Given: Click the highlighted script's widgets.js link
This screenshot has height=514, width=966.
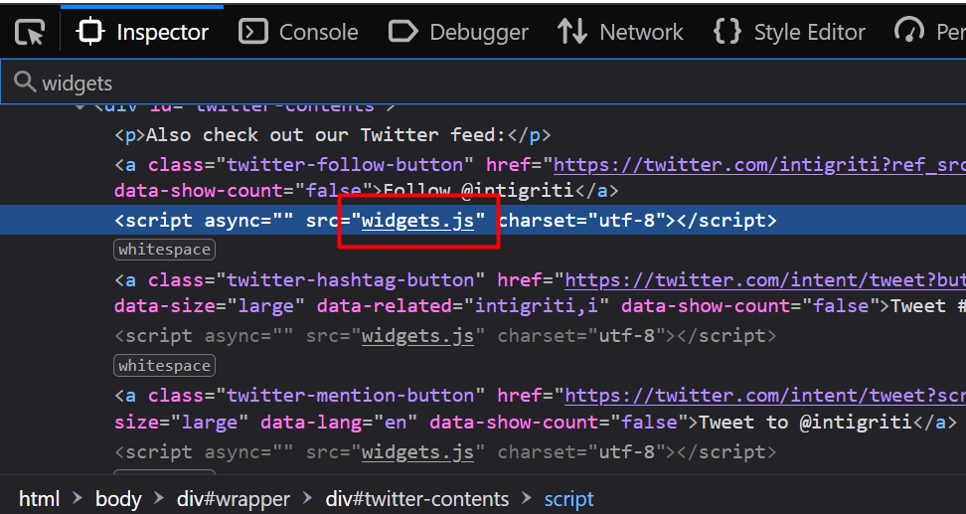Looking at the screenshot, I should [x=417, y=221].
